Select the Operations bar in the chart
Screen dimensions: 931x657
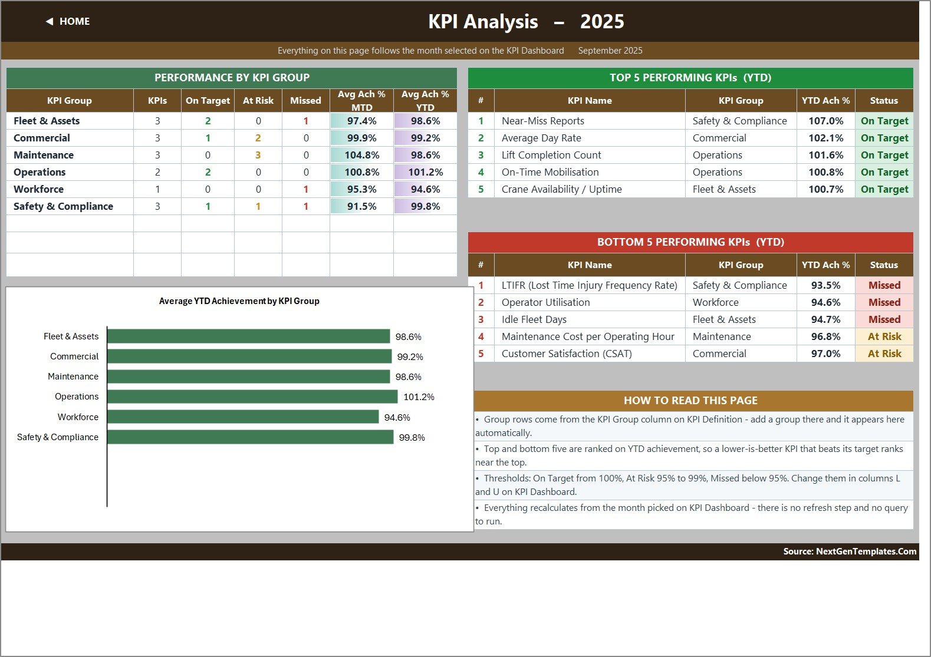252,397
